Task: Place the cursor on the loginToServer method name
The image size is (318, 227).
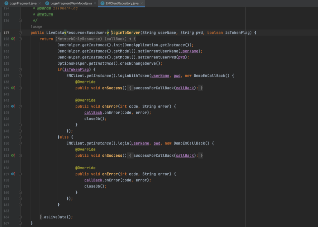Action: (126, 32)
